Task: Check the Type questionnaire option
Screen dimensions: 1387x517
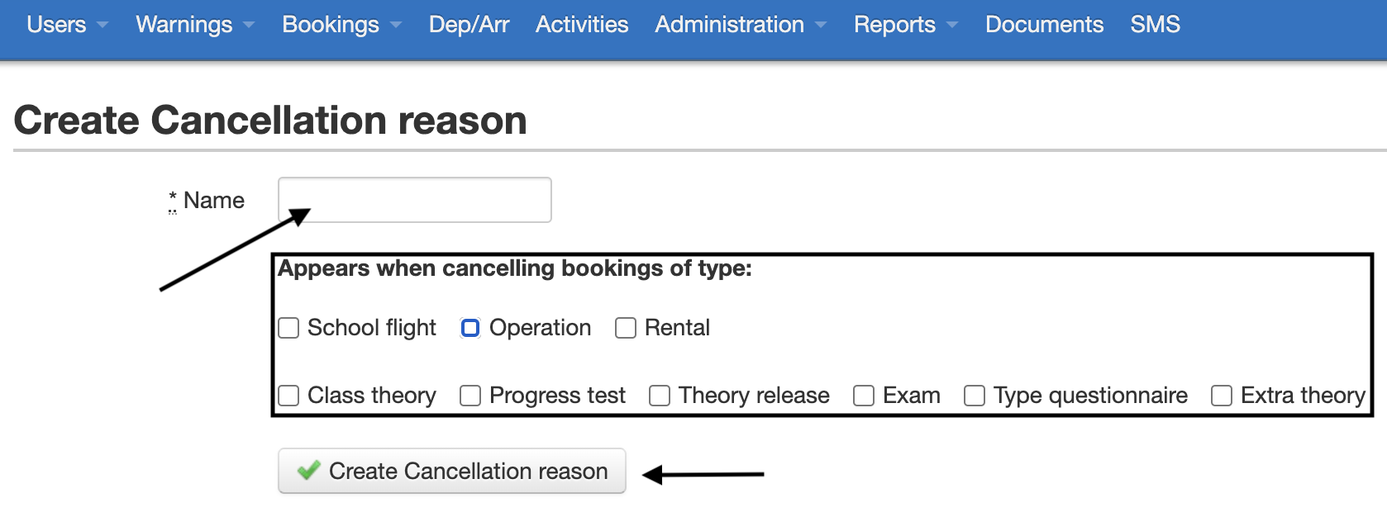Action: click(x=972, y=396)
